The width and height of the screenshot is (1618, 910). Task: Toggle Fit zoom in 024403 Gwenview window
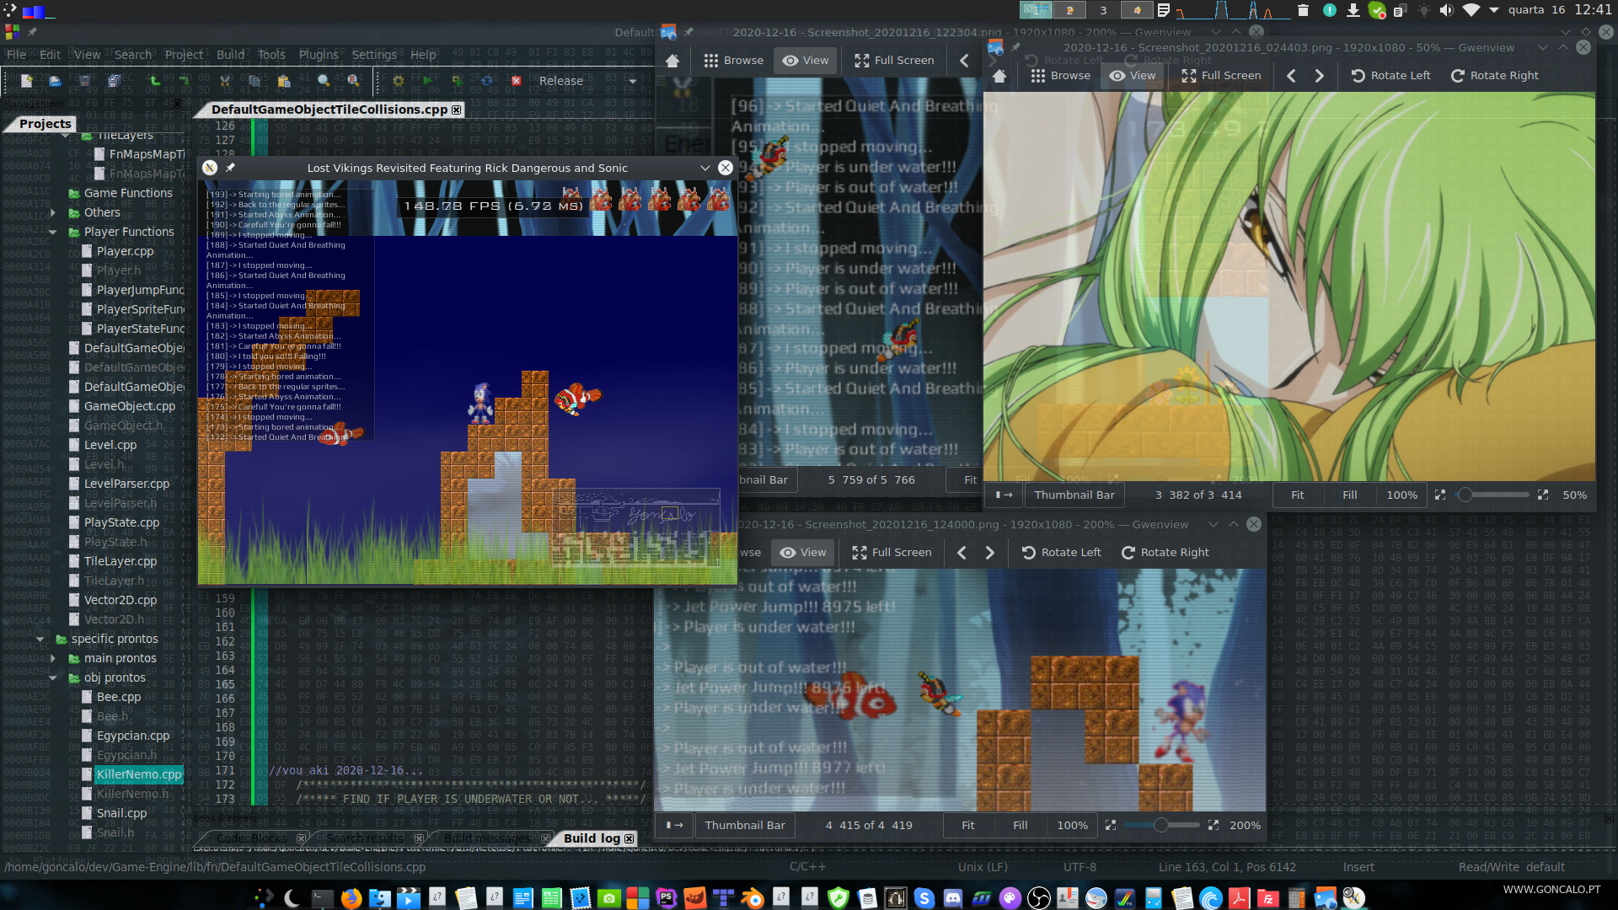tap(1298, 495)
